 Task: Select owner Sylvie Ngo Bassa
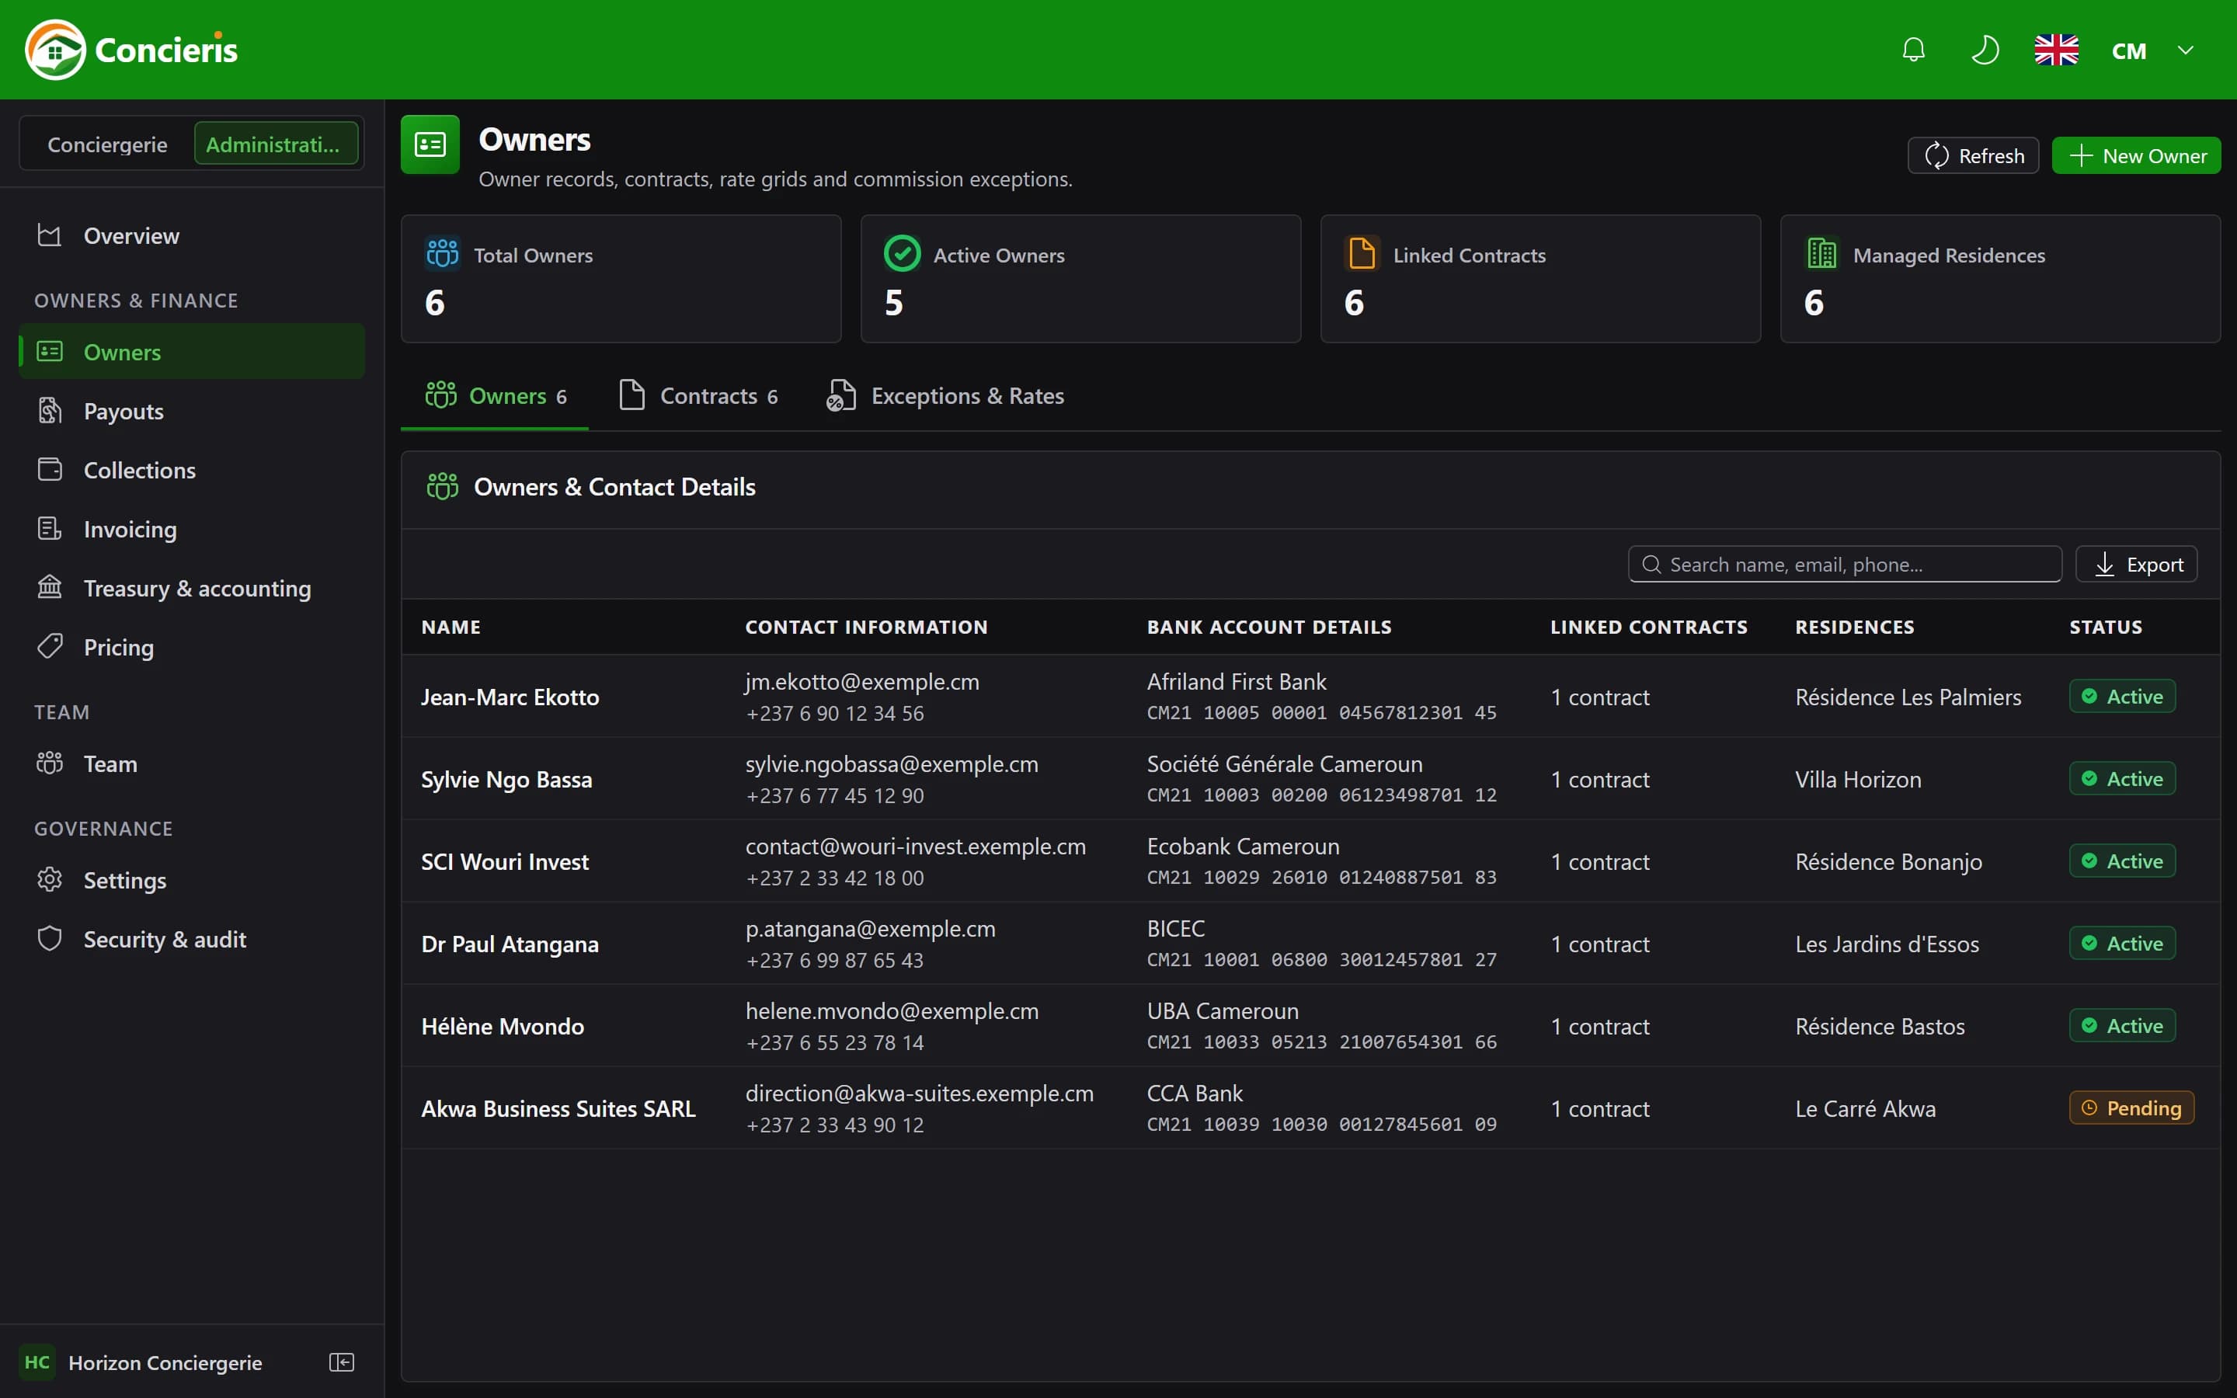(506, 780)
